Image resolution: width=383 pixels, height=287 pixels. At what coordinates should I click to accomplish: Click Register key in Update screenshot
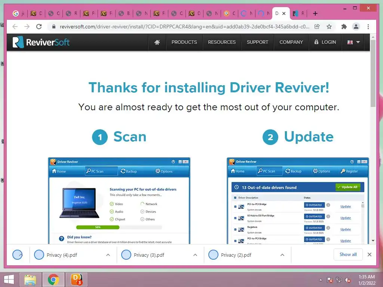click(349, 171)
